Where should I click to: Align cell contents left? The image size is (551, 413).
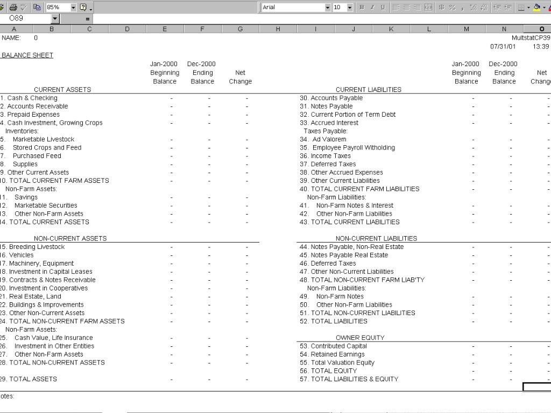click(x=396, y=7)
